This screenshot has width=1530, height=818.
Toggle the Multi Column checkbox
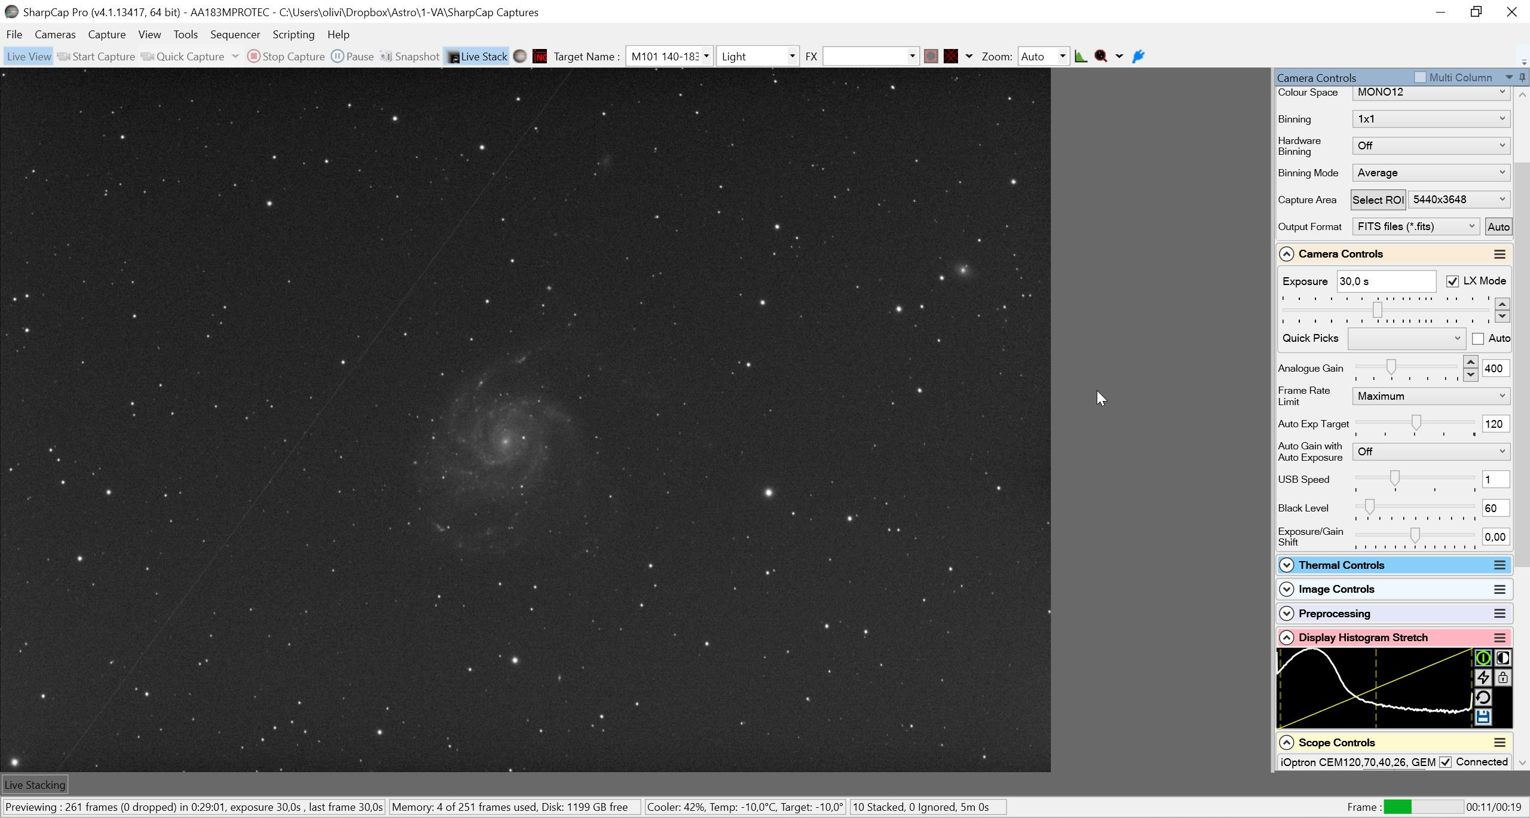coord(1421,78)
